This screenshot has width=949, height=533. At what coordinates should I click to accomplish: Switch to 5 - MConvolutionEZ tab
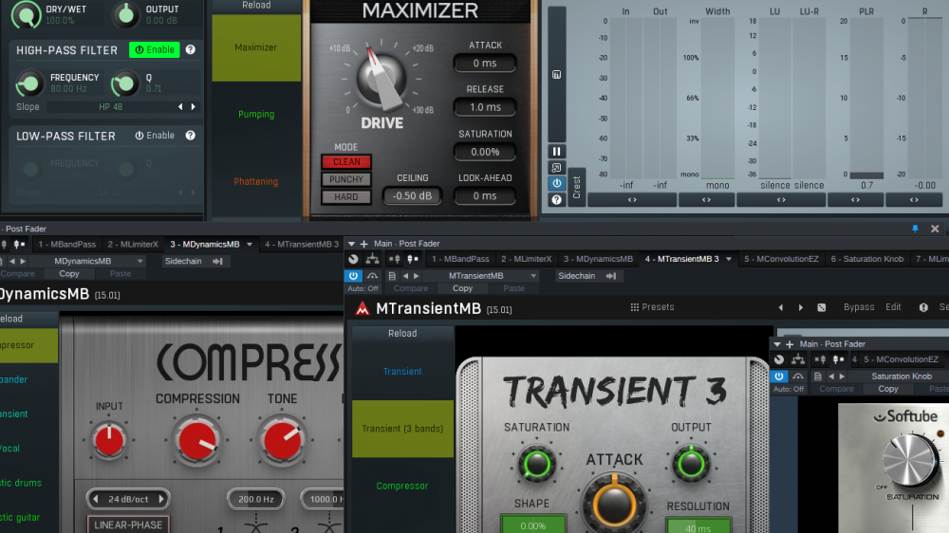pos(781,259)
